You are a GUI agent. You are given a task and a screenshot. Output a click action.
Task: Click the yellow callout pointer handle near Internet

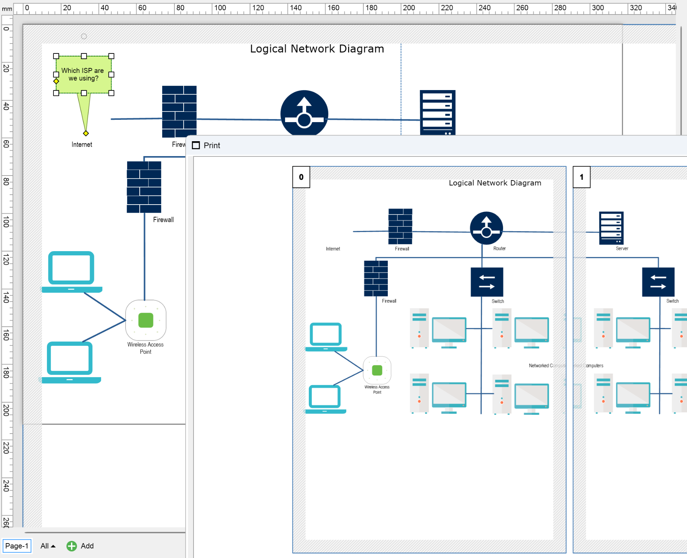86,133
